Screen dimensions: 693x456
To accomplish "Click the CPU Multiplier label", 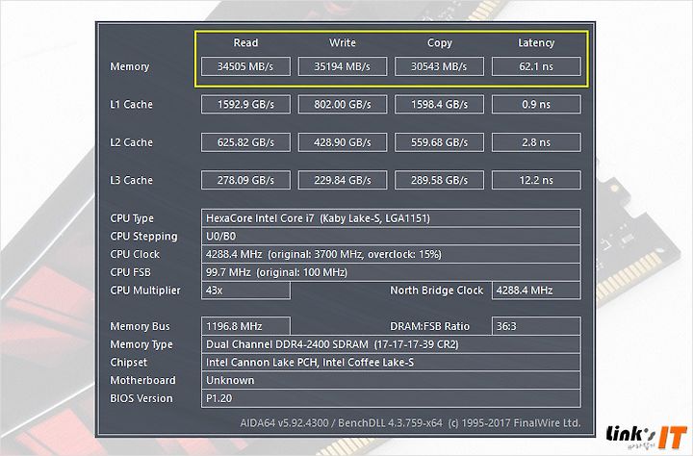I will 145,291.
